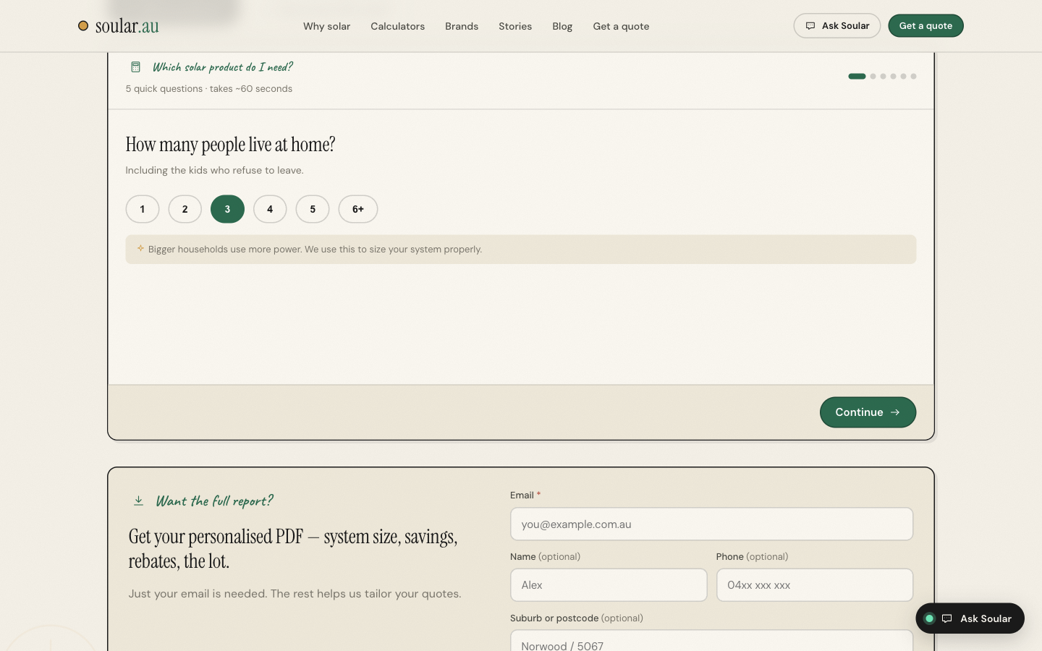Select 1 person household option
Viewport: 1042px width, 651px height.
(x=143, y=209)
